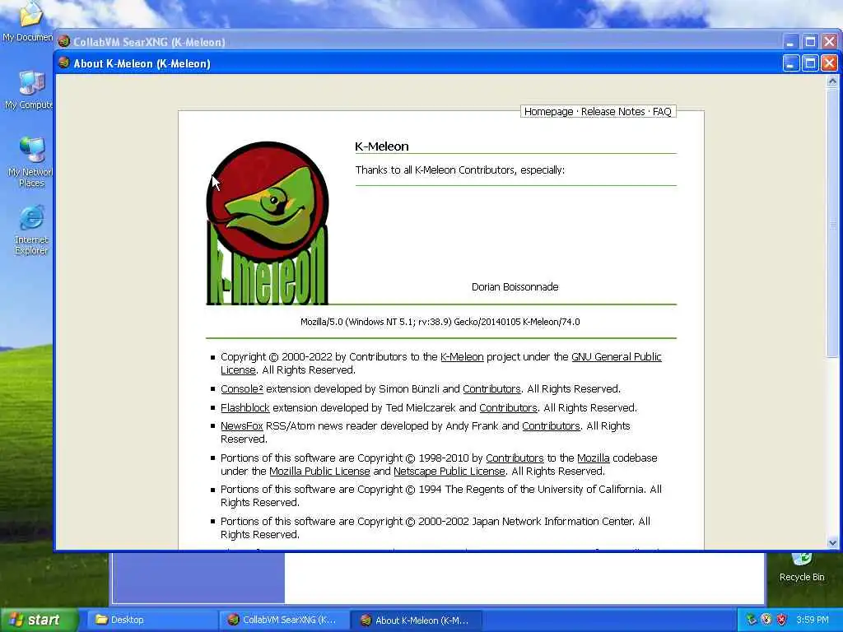Open the Mozilla codebase link
This screenshot has width=843, height=632.
[594, 458]
